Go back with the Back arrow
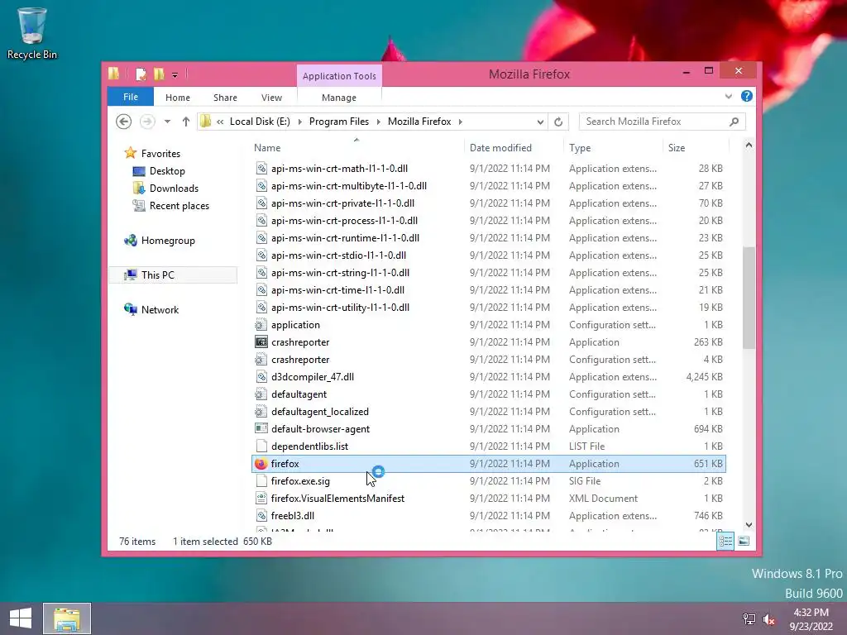 click(124, 122)
